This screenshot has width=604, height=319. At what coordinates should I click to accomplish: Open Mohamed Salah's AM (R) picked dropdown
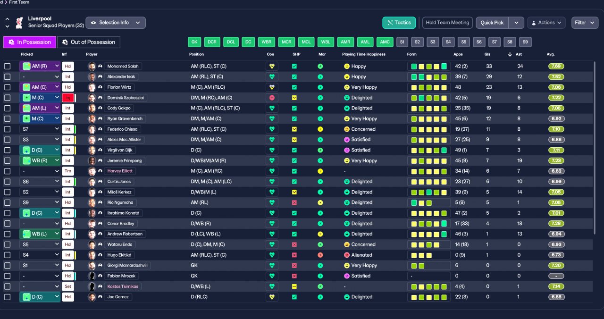click(x=40, y=67)
